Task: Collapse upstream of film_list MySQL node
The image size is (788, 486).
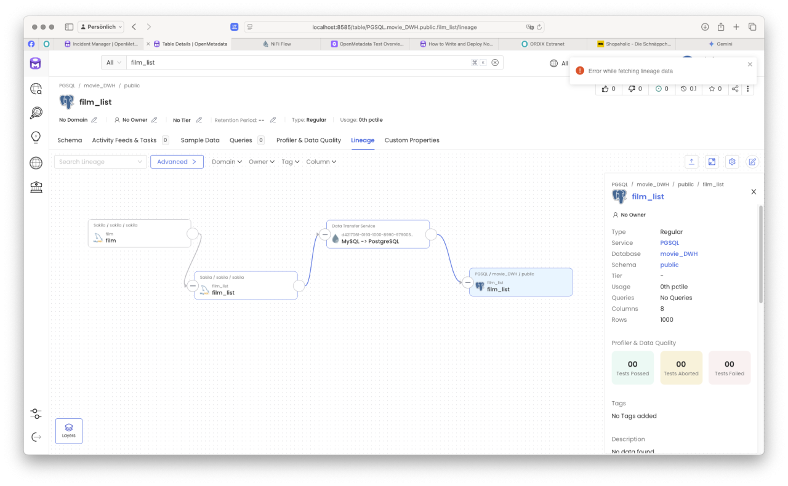Action: coord(193,285)
